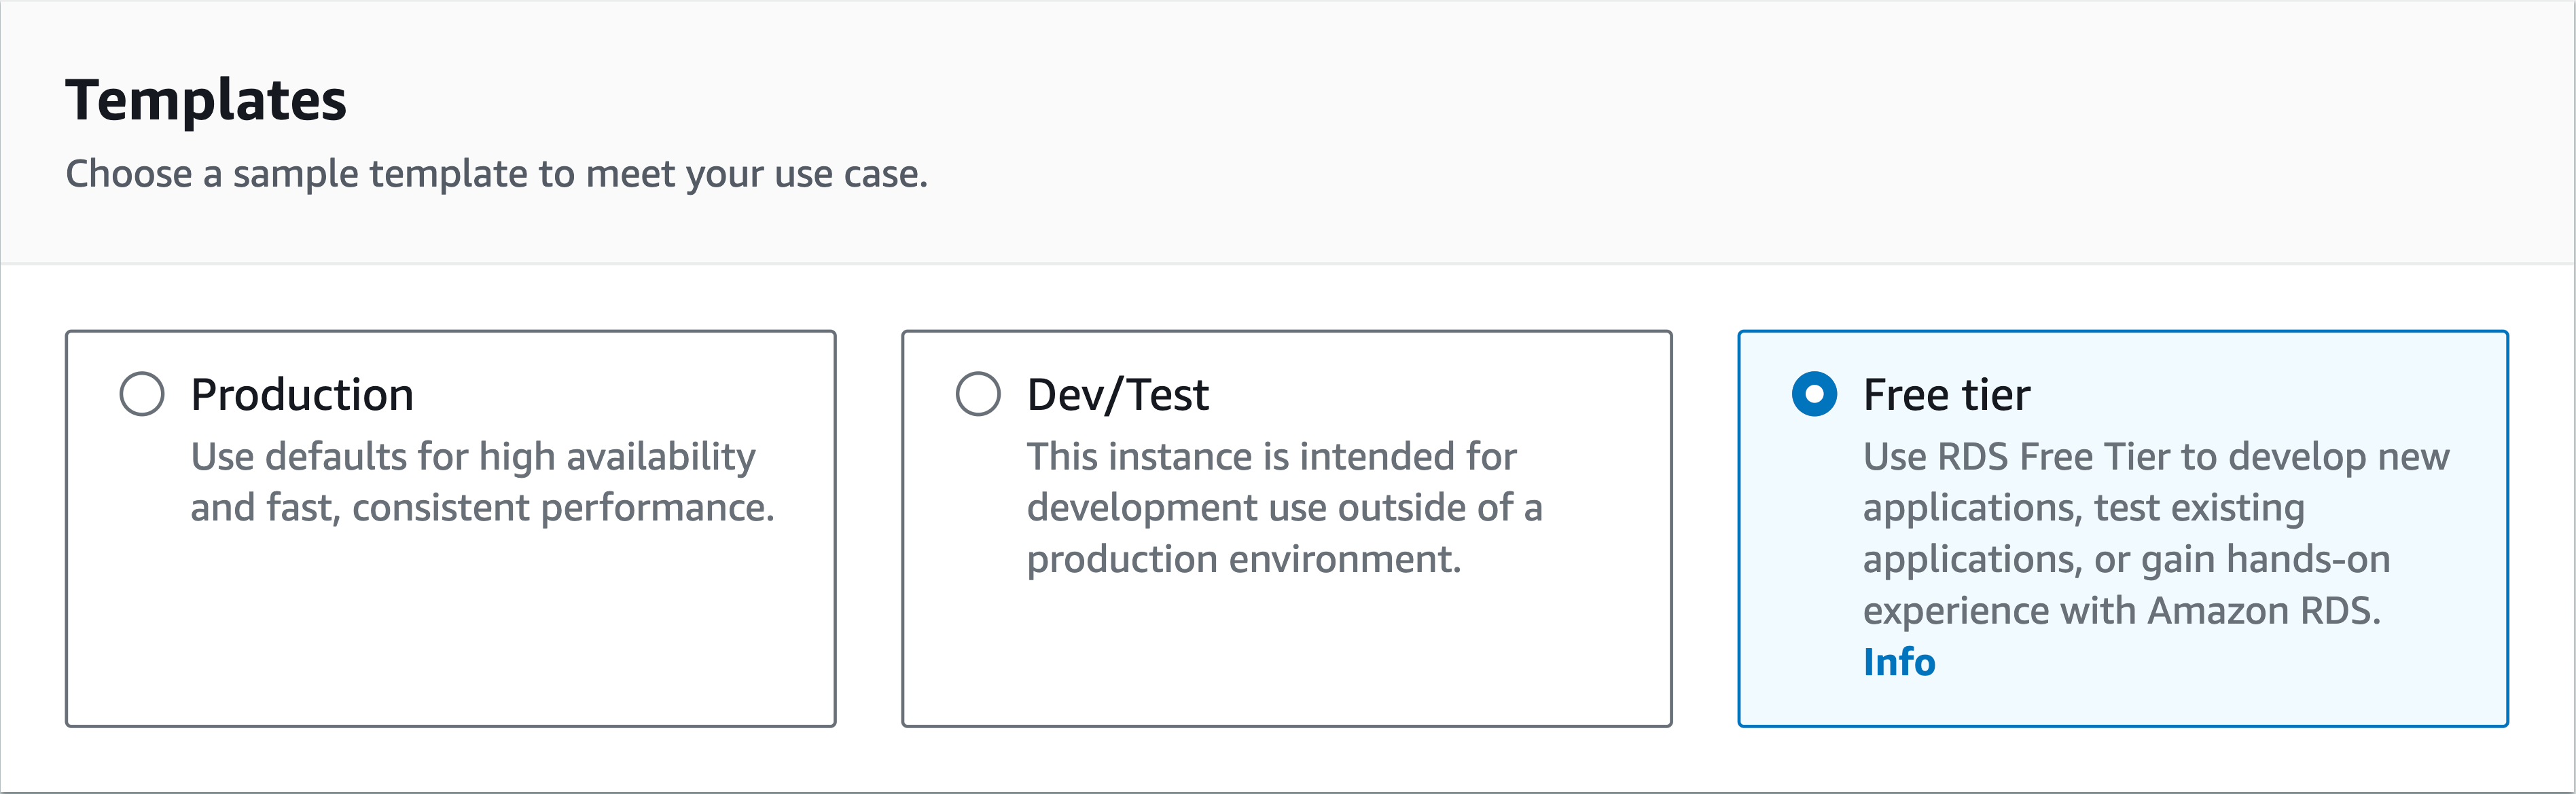The height and width of the screenshot is (794, 2576).
Task: Click the Production template title text
Action: pos(302,394)
